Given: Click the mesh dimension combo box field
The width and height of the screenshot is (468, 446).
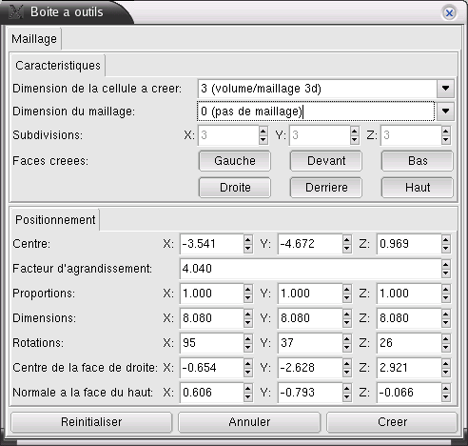Looking at the screenshot, I should (316, 111).
